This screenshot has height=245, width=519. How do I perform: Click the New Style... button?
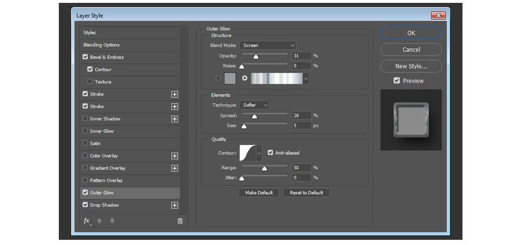(x=411, y=66)
